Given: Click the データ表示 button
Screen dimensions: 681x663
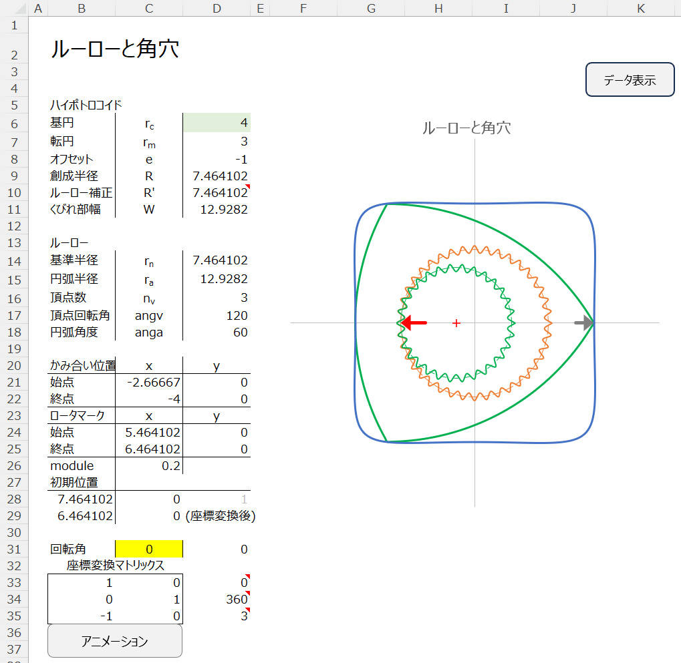Looking at the screenshot, I should coord(630,80).
